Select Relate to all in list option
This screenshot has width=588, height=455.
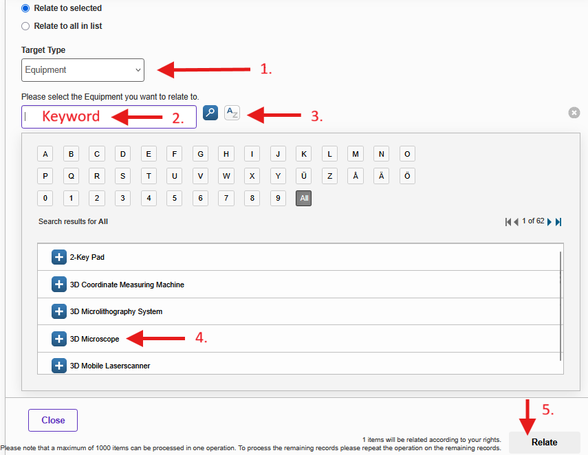[x=25, y=26]
